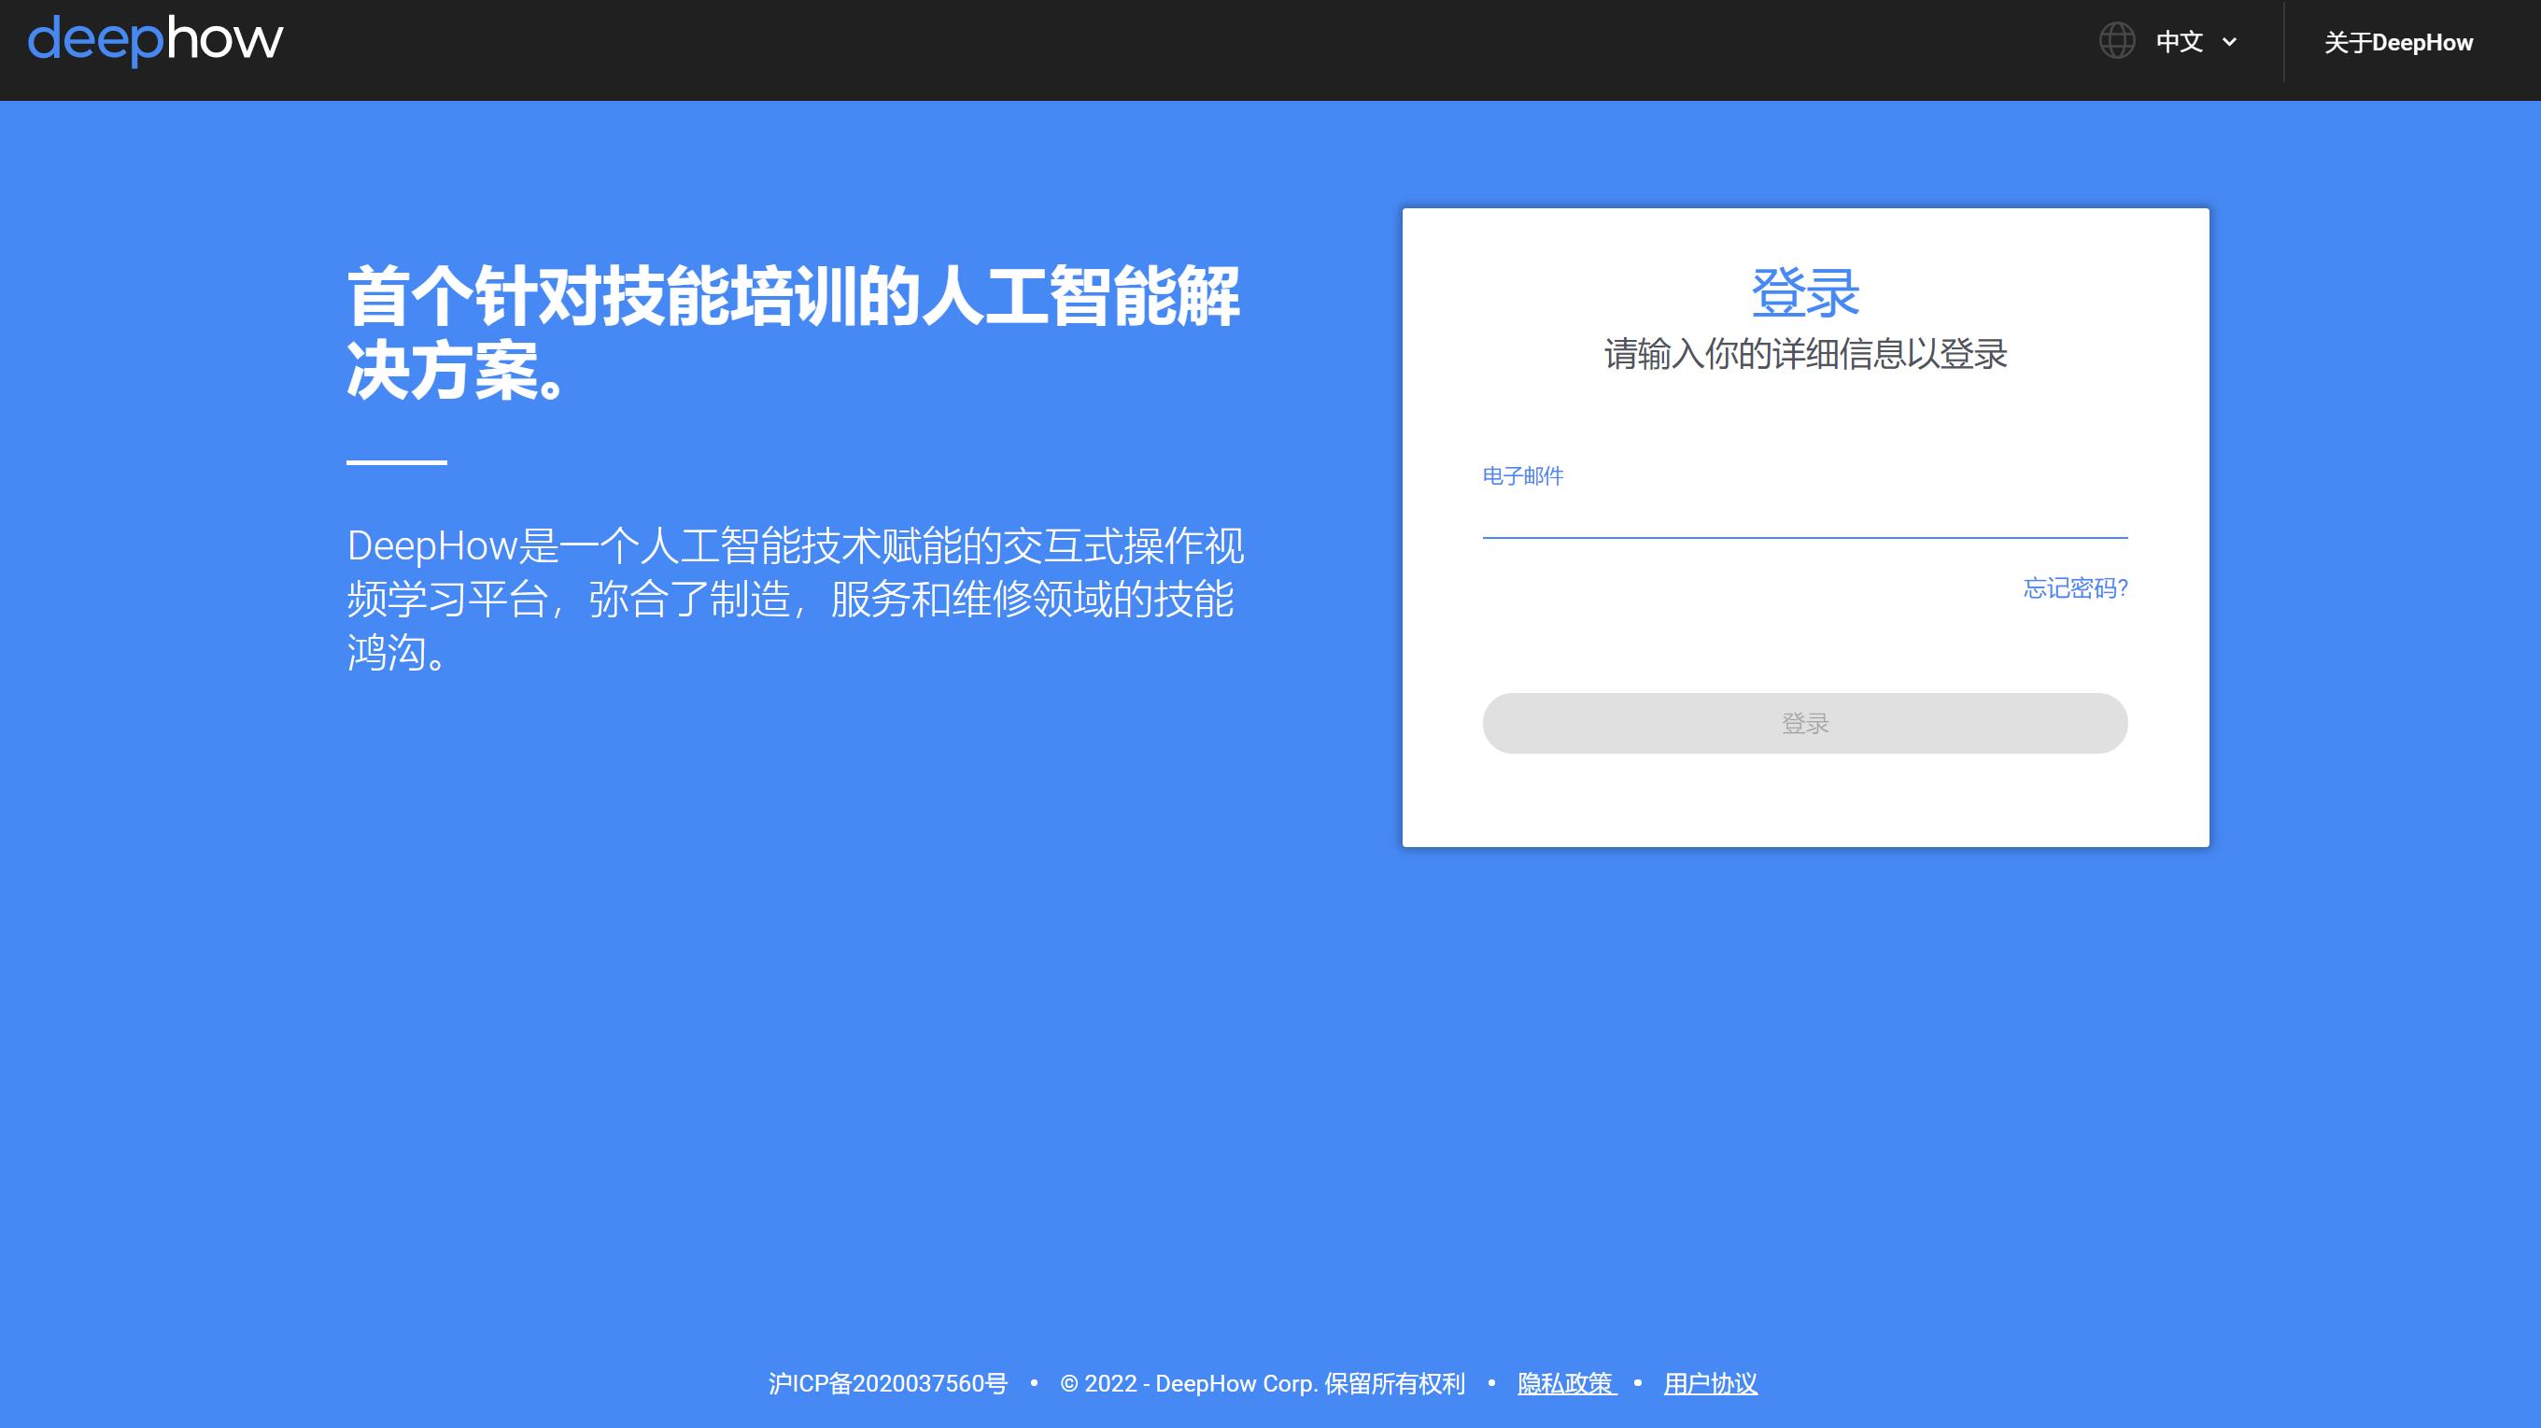The height and width of the screenshot is (1428, 2541).
Task: Open the 中文 language selector
Action: [x=2179, y=41]
